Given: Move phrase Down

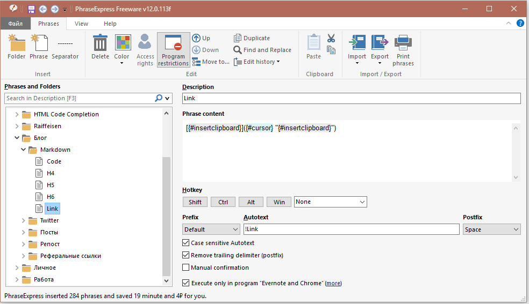Looking at the screenshot, I should click(205, 50).
